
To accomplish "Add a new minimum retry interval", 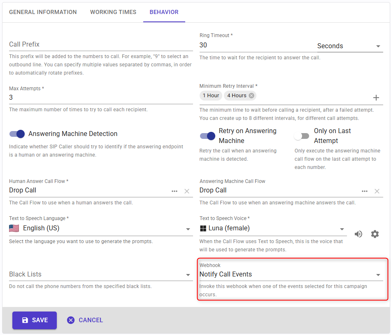I will (x=376, y=98).
